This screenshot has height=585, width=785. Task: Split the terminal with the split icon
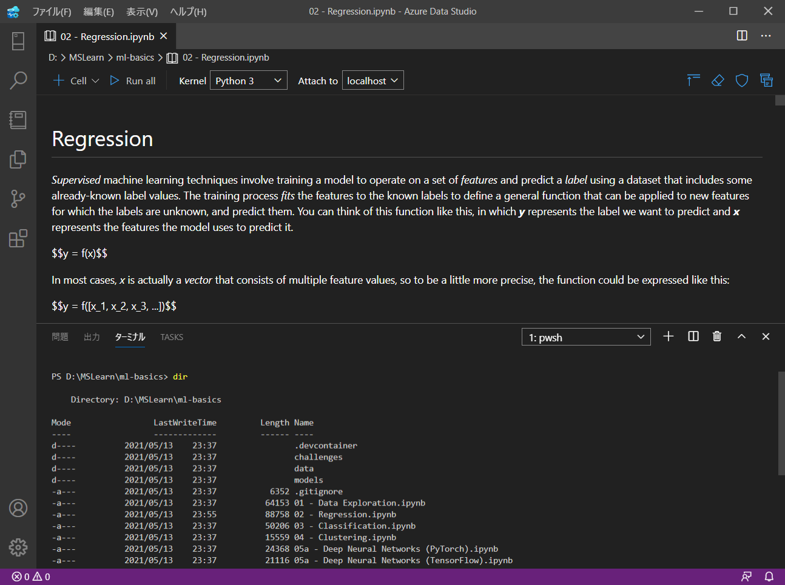pyautogui.click(x=693, y=336)
